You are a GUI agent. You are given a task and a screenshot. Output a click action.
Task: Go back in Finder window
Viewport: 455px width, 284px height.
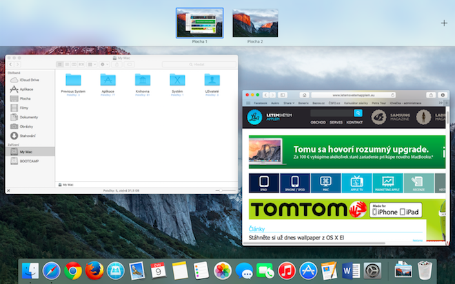pos(11,64)
